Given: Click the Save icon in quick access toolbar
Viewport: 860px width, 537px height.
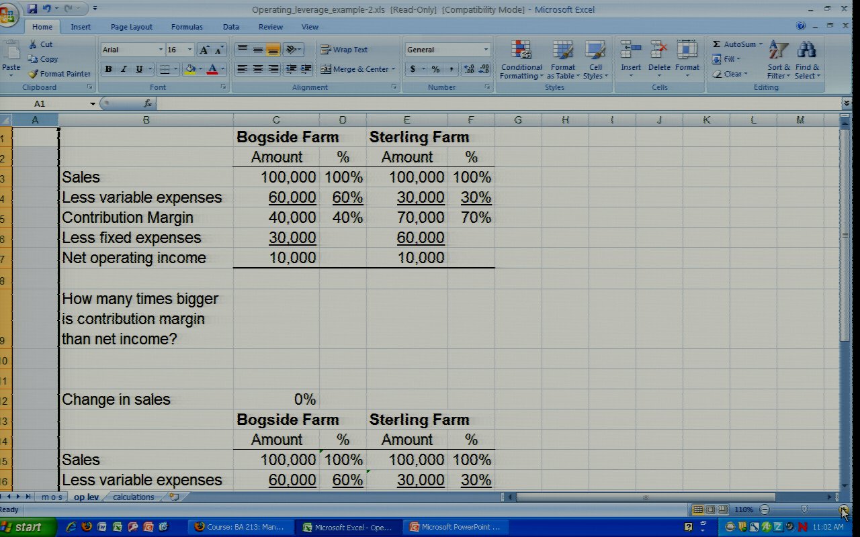Looking at the screenshot, I should click(x=32, y=9).
